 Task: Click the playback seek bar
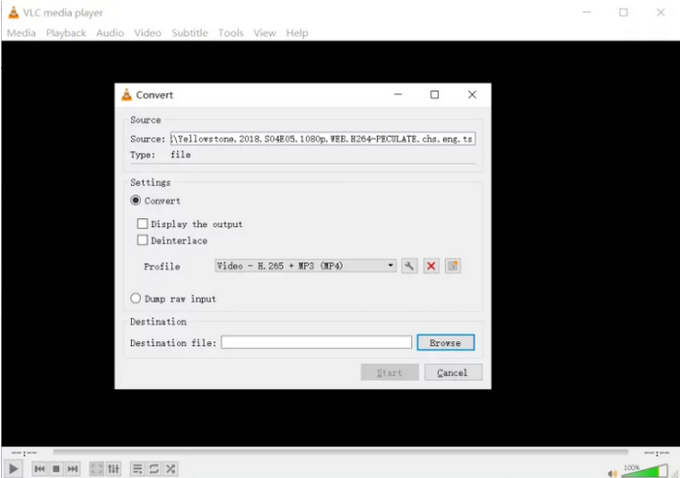pyautogui.click(x=340, y=452)
